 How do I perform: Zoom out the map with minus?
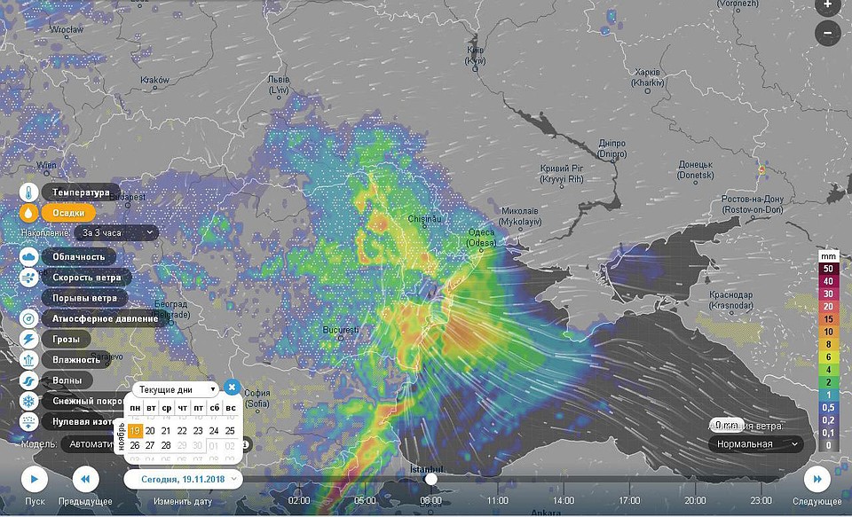click(827, 33)
